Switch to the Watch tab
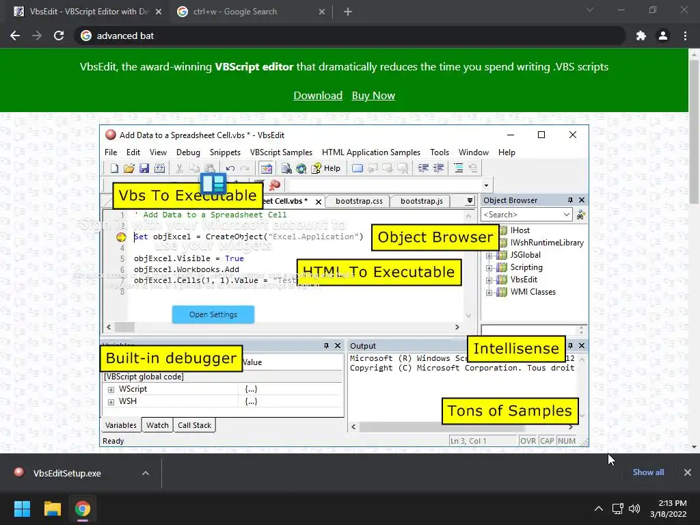 pyautogui.click(x=158, y=425)
